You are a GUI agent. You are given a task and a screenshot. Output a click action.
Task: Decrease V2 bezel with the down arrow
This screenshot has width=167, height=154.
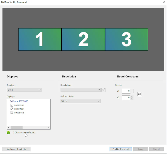tap(132, 99)
